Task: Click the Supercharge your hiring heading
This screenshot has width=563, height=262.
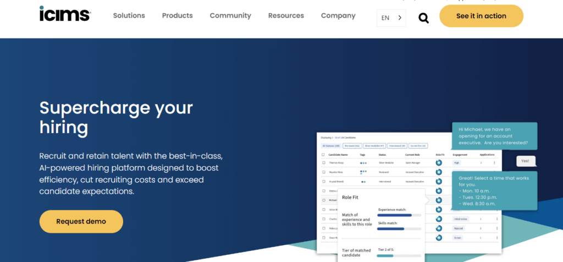Action: tap(116, 118)
